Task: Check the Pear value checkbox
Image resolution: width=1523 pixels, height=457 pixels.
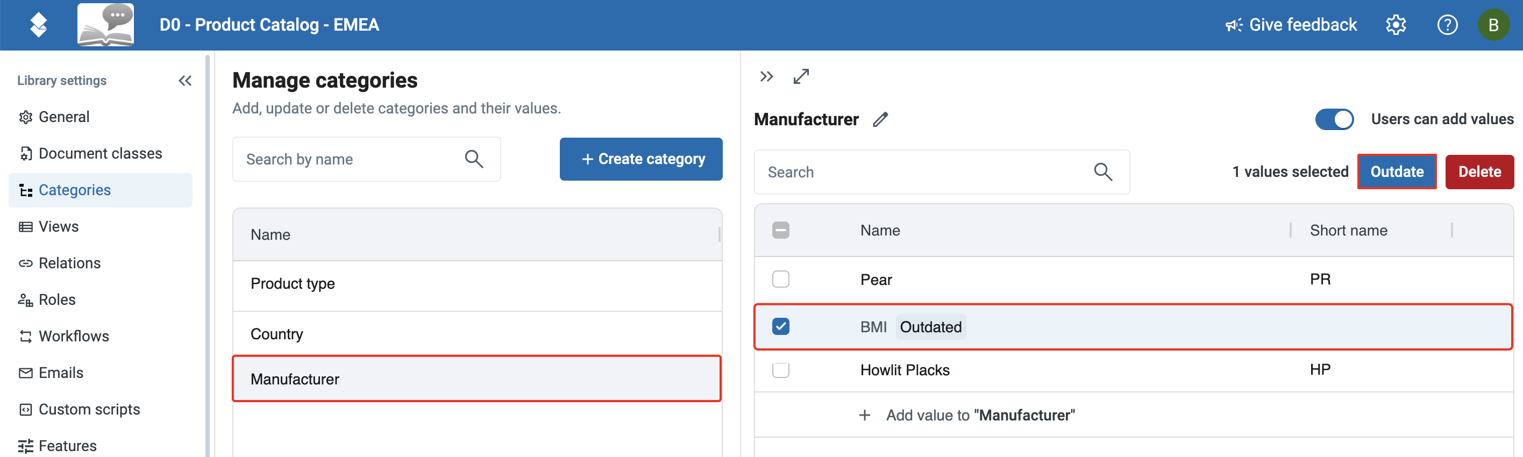Action: (780, 279)
